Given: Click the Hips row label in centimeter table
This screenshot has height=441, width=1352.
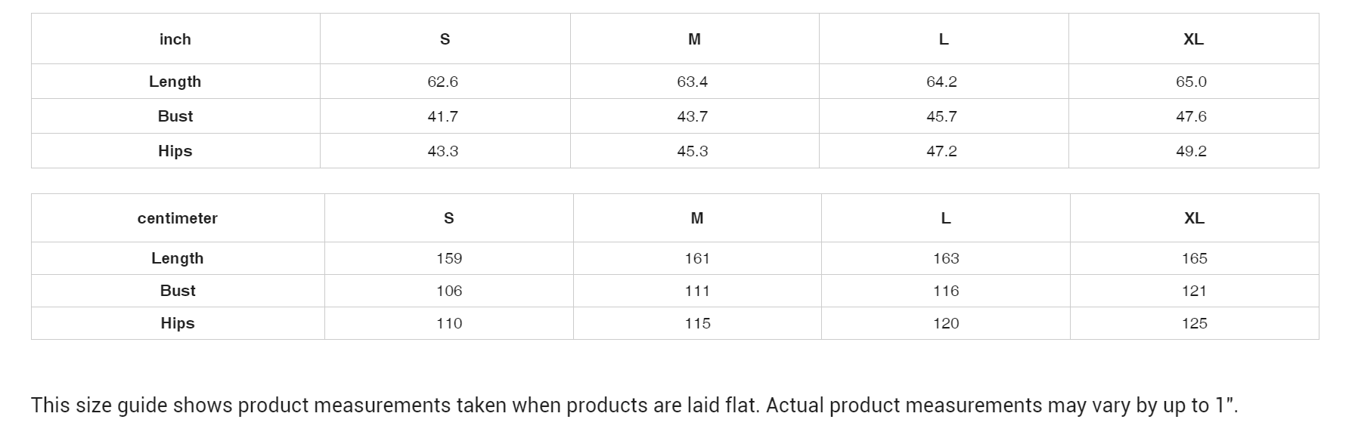Looking at the screenshot, I should (178, 323).
